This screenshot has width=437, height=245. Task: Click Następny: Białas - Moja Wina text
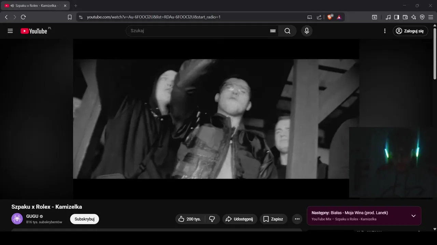350,213
